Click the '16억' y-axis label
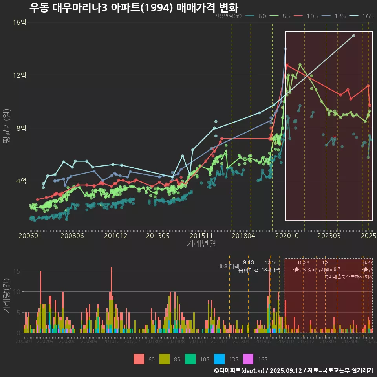 click(19, 22)
